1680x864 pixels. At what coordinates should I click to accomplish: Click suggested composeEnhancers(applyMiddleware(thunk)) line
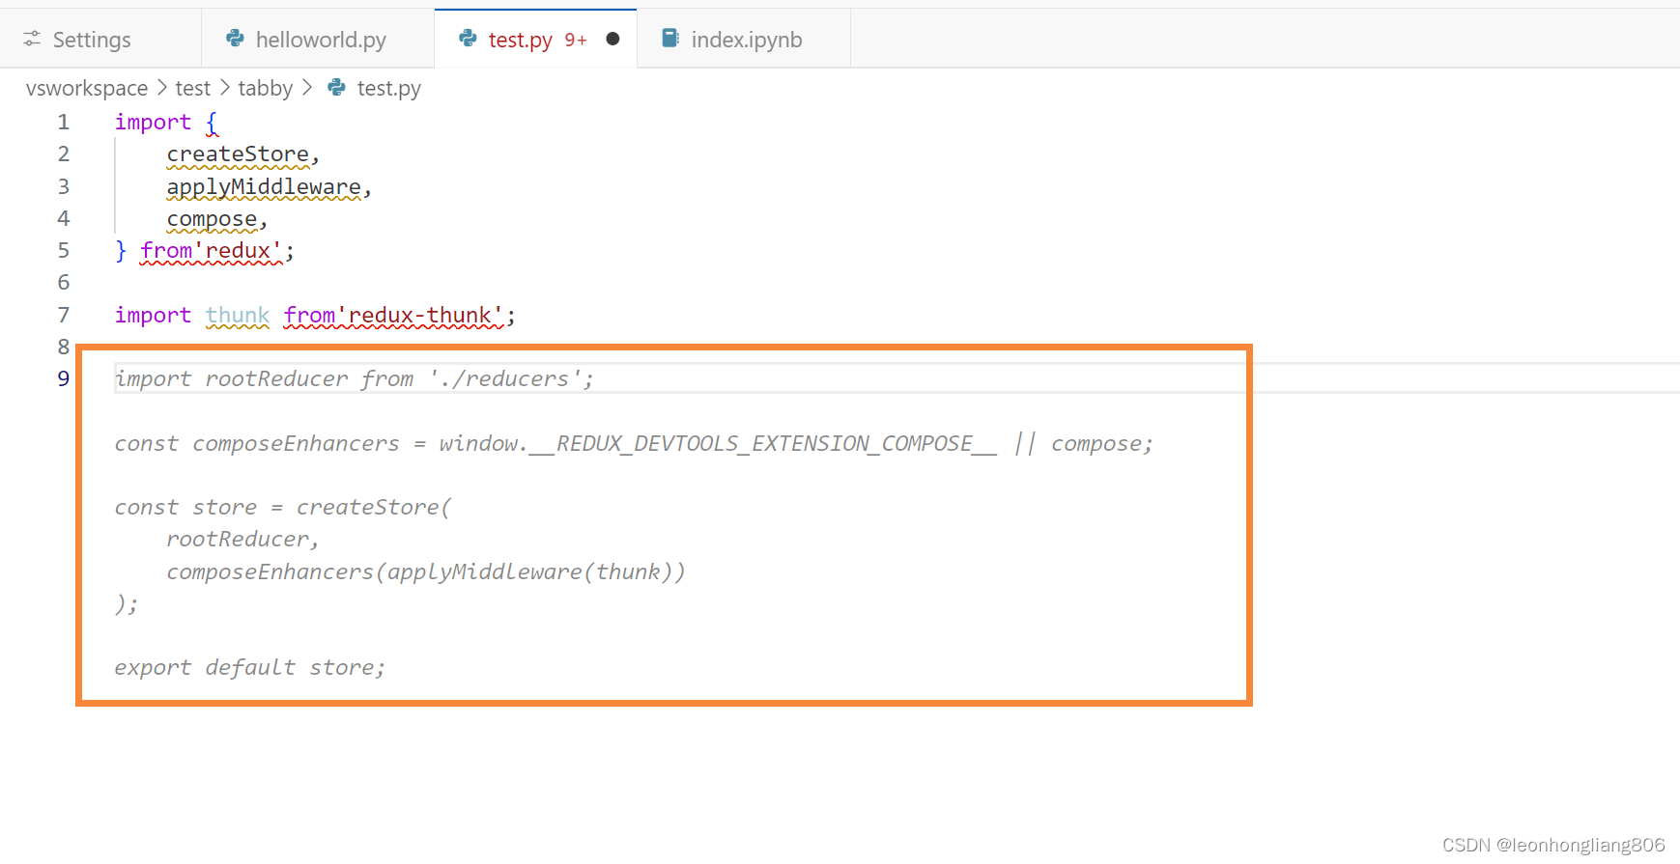425,572
